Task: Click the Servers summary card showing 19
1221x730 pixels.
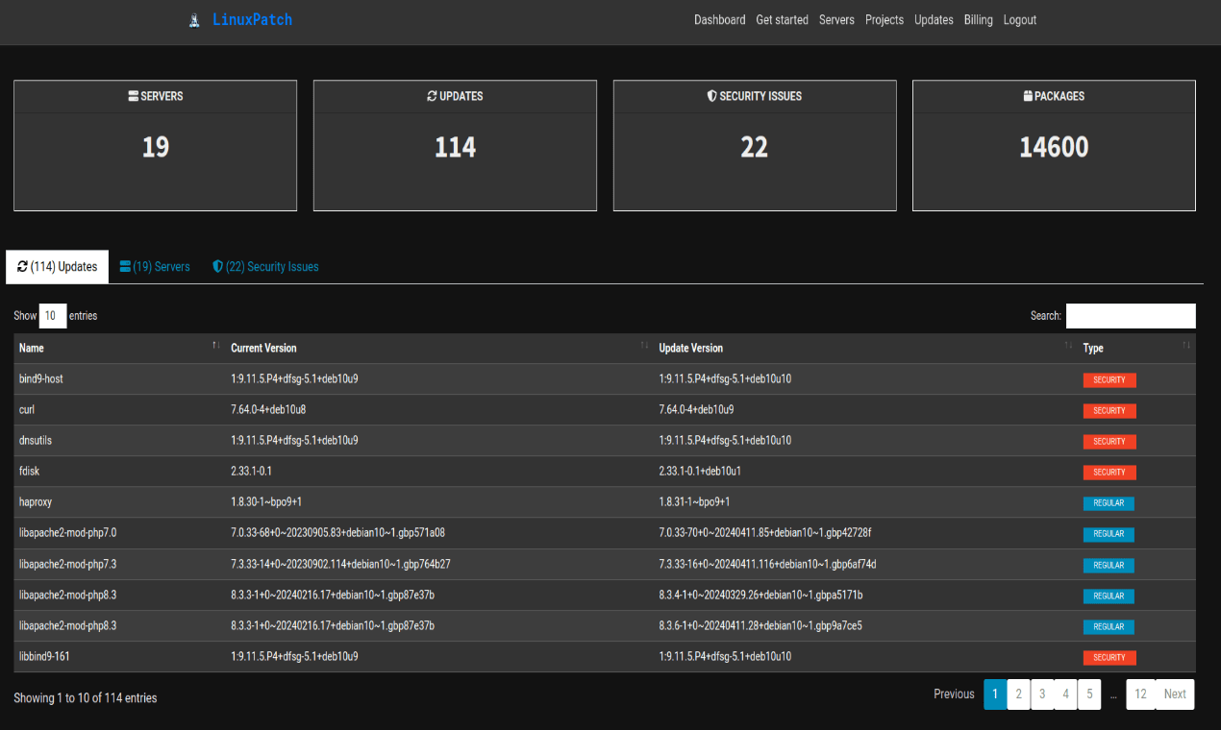Action: (x=155, y=145)
